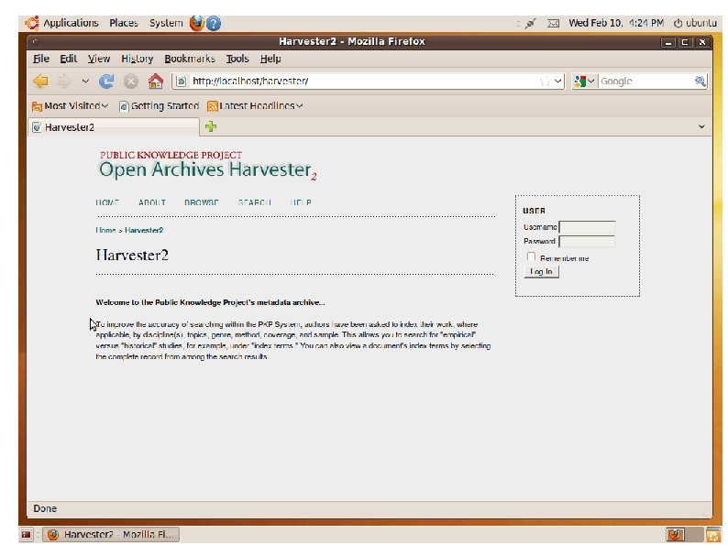Viewport: 728px width, 545px height.
Task: Click the show desktop icon in the bottom panel
Action: click(26, 534)
